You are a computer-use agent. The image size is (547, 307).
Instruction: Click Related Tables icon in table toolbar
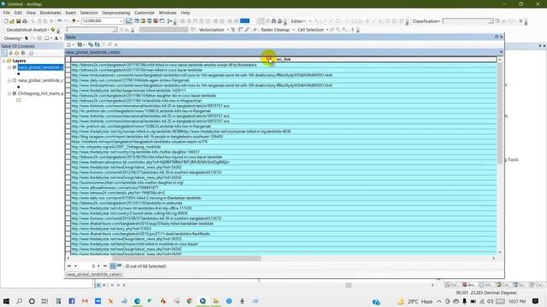[x=80, y=44]
